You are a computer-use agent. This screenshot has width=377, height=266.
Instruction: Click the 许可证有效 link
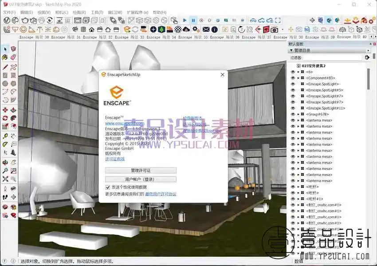(x=115, y=159)
